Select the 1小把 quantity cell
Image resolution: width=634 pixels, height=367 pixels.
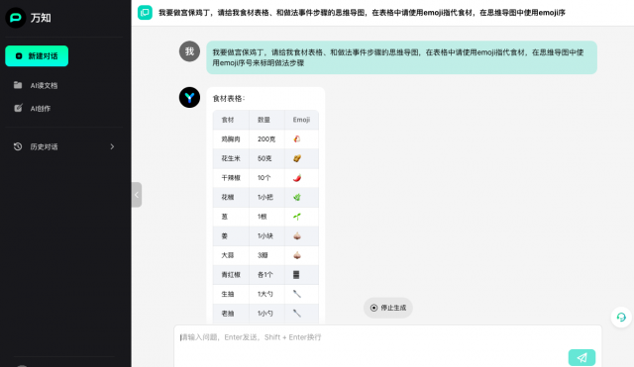coord(265,198)
